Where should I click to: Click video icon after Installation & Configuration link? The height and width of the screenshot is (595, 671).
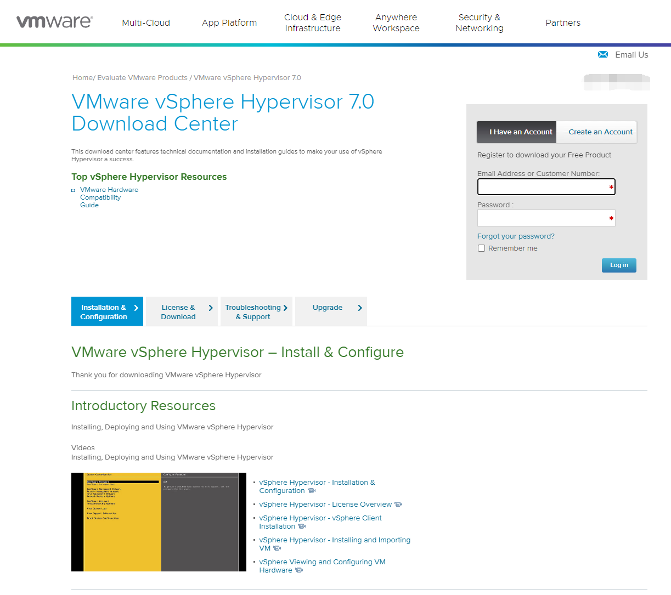pos(312,491)
